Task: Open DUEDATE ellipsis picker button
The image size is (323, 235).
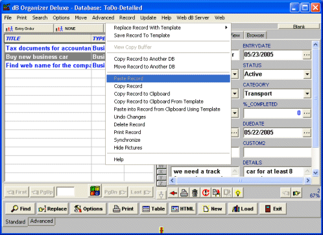Action: point(307,133)
